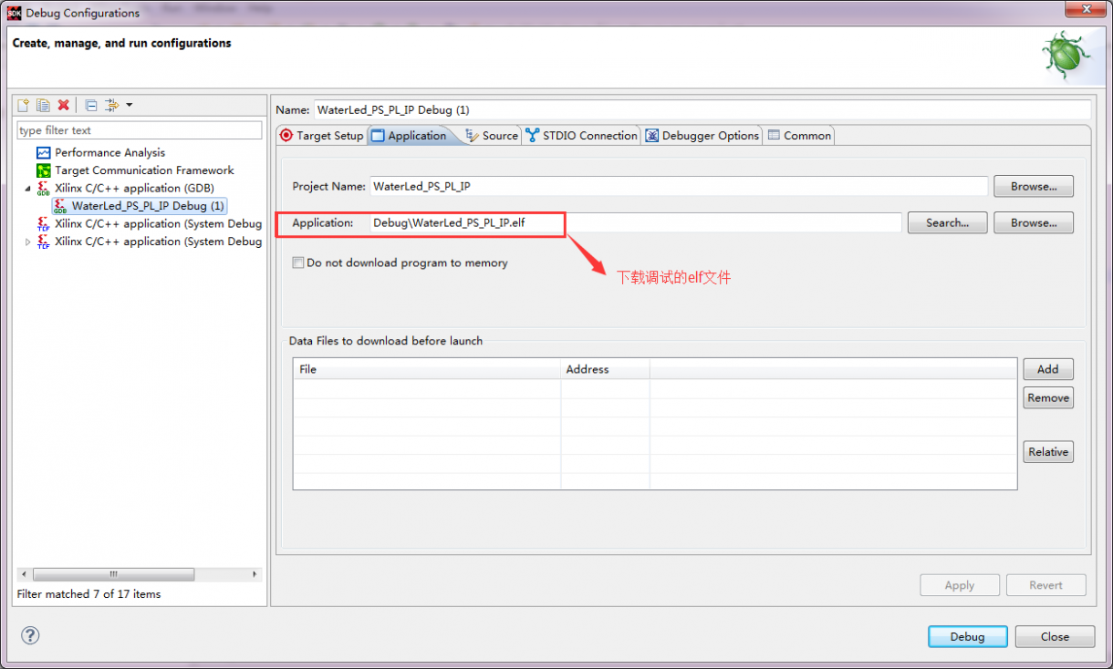This screenshot has width=1113, height=669.
Task: Expand the last Xilinx System Debug node
Action: pos(27,242)
